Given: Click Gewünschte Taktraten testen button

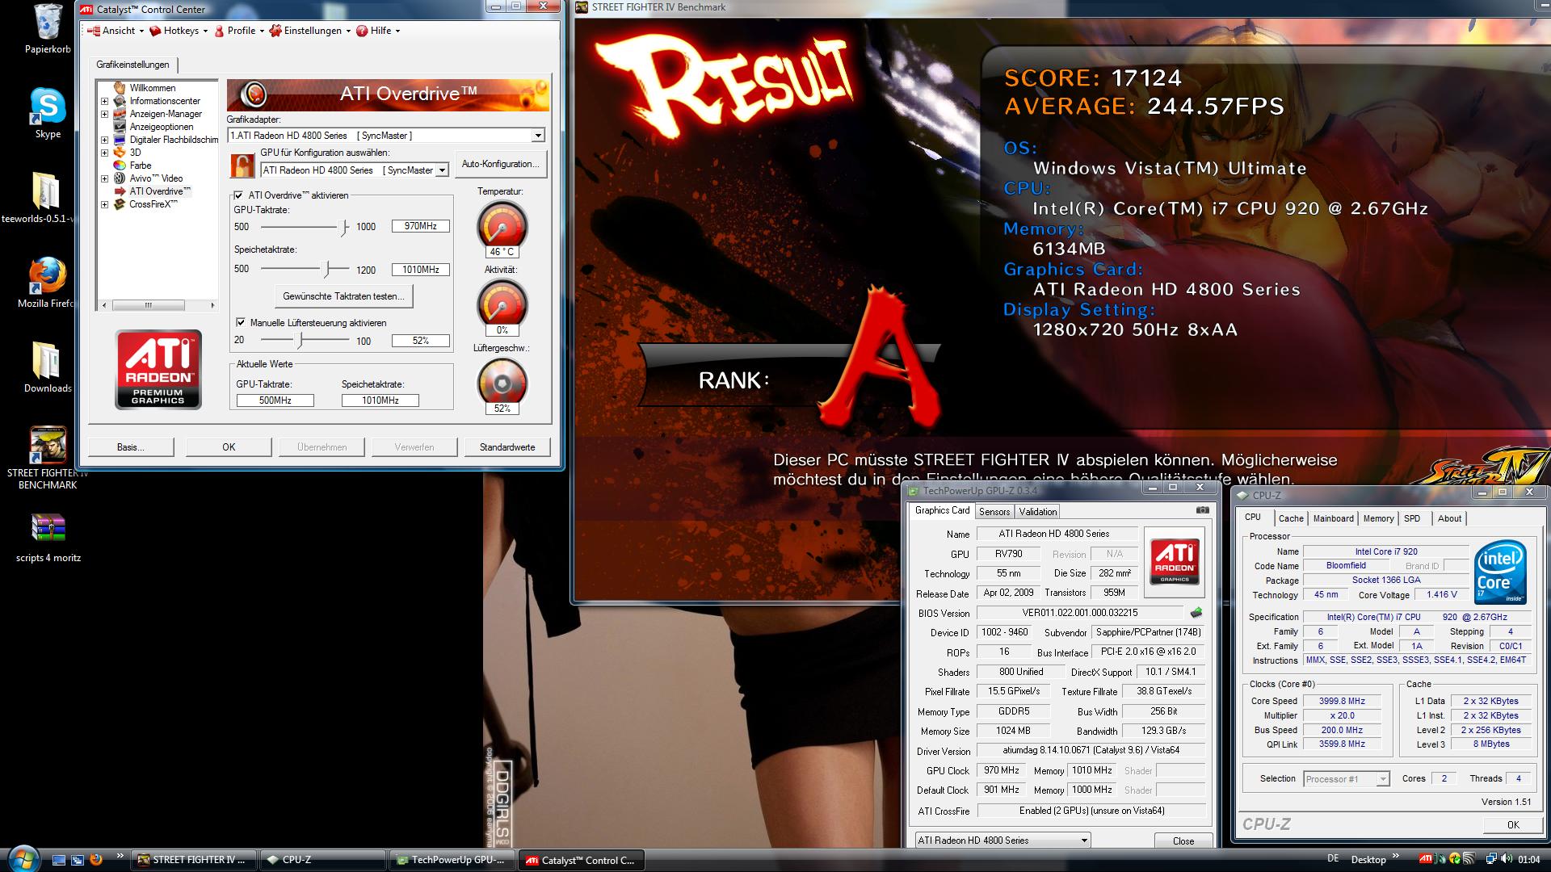Looking at the screenshot, I should (x=344, y=296).
